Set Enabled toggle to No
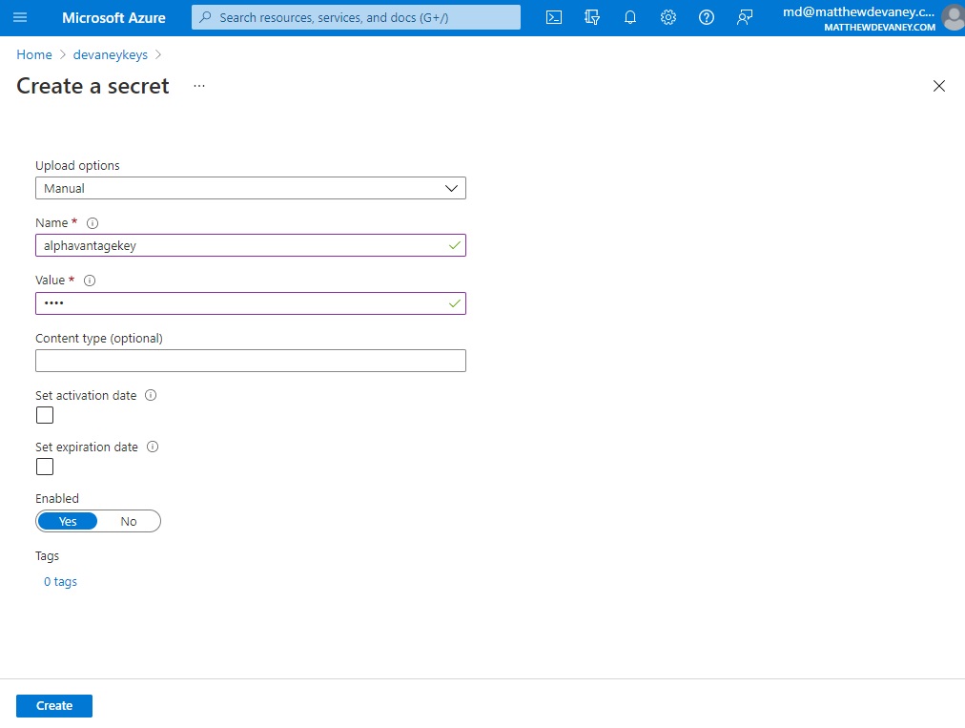Image resolution: width=965 pixels, height=728 pixels. [129, 521]
